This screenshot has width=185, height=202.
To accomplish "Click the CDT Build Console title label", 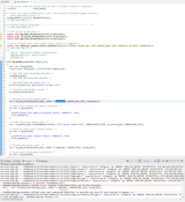I will point(17,164).
